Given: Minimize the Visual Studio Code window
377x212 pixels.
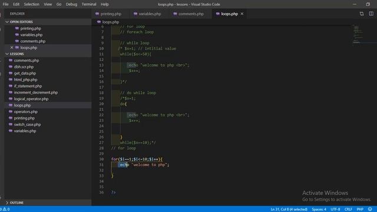Looking at the screenshot, I should click(x=355, y=4).
